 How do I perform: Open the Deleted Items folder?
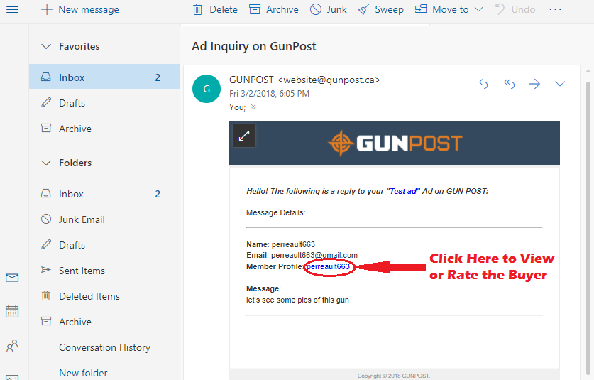104,296
